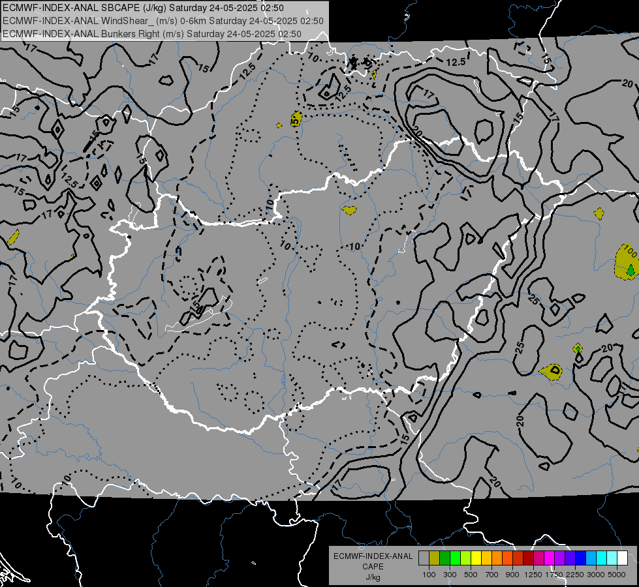Click the 100 contour label on olive CAPE patch
This screenshot has width=639, height=587.
631,251
